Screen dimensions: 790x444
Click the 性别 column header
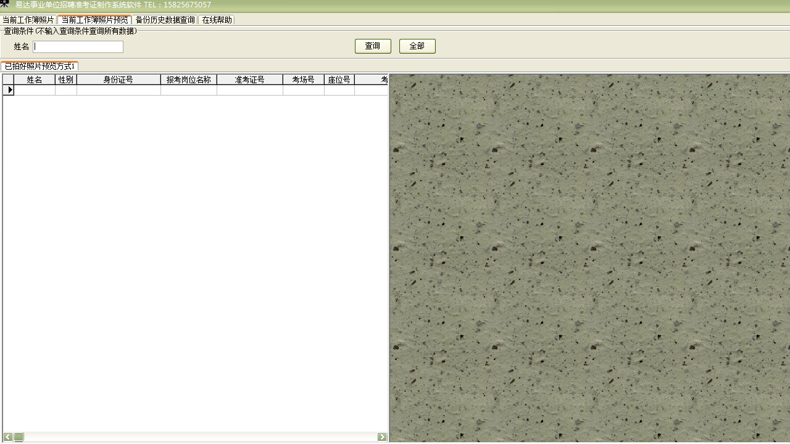pyautogui.click(x=66, y=80)
